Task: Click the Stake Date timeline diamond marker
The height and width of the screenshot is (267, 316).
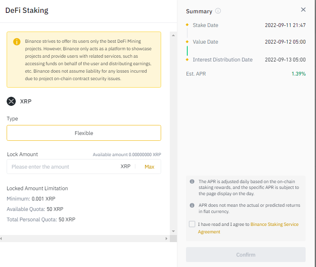Action: (x=187, y=25)
